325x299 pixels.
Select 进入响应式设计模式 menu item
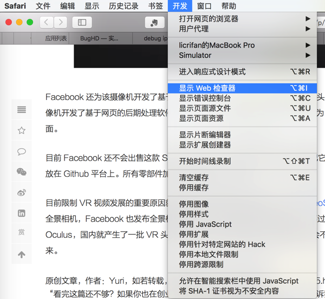click(242, 71)
